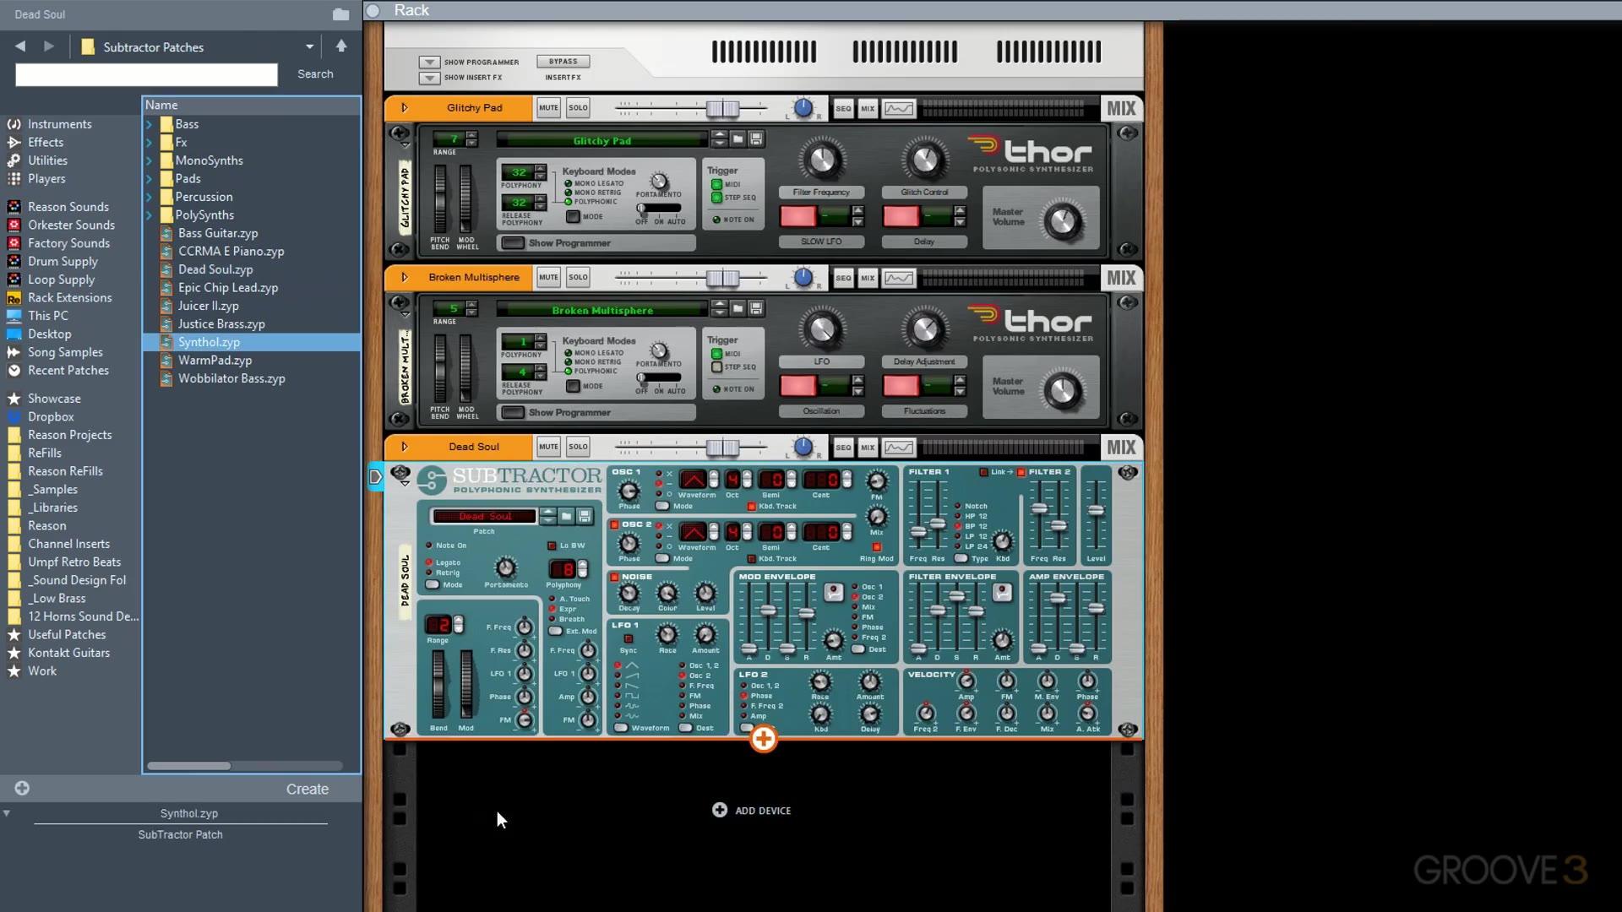
Task: Toggle Show Programmer fold arrow
Action: pos(429,62)
